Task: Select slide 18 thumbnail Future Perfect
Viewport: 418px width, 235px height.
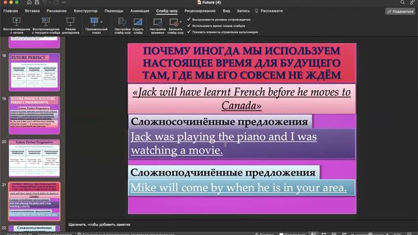Action: (34, 72)
